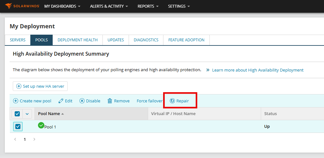
Task: Switch to the Diagnostics tab
Action: 146,40
